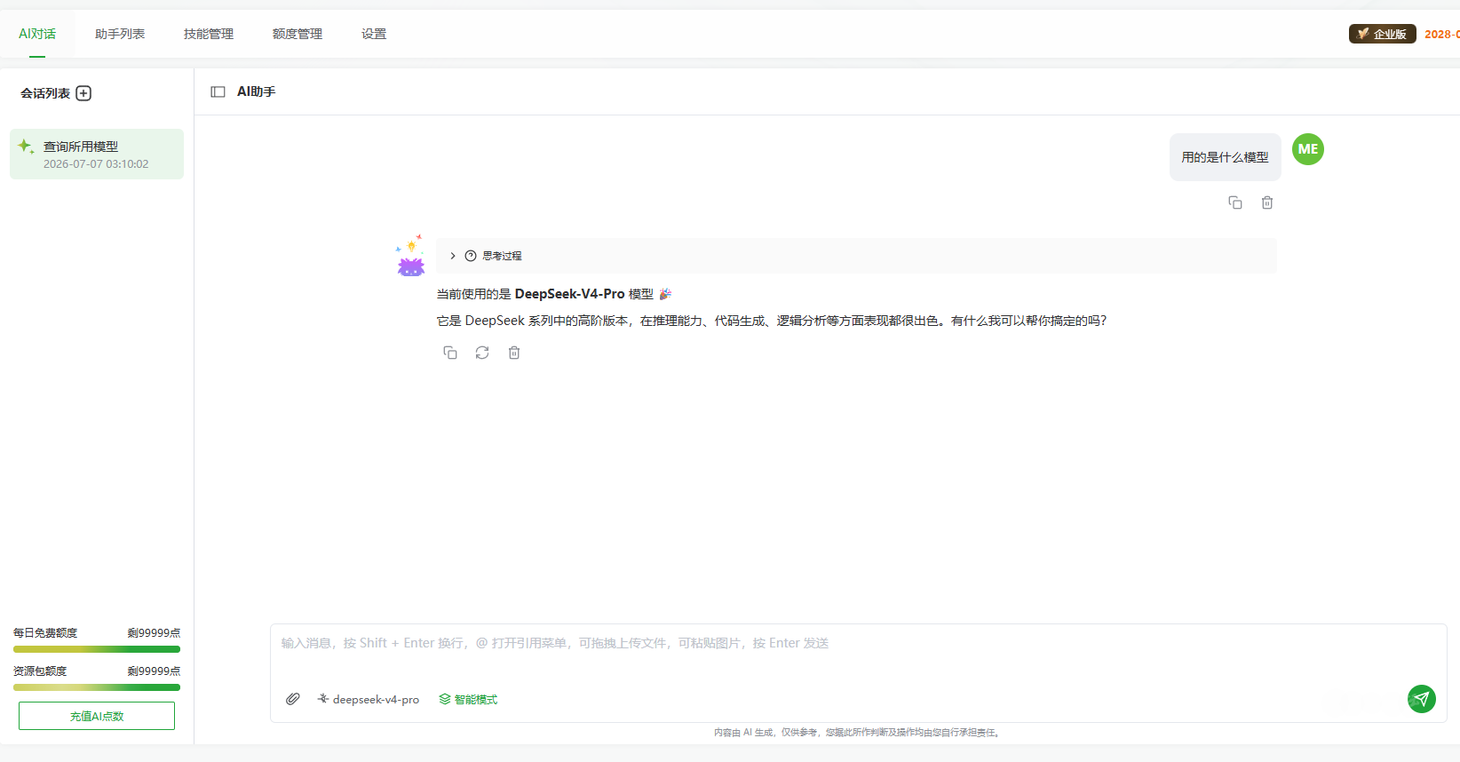Copy the AI assistant's reply
The width and height of the screenshot is (1460, 762).
pyautogui.click(x=450, y=353)
